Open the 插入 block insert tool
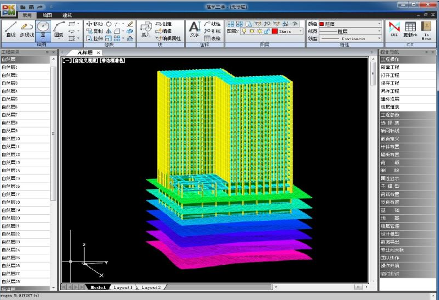The width and height of the screenshot is (439, 300). (x=145, y=29)
